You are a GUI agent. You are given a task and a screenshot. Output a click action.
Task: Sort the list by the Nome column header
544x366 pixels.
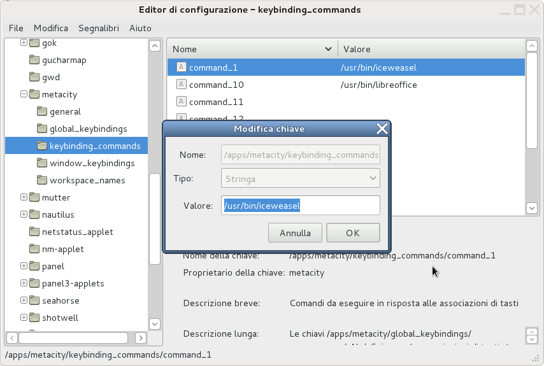[x=248, y=49]
